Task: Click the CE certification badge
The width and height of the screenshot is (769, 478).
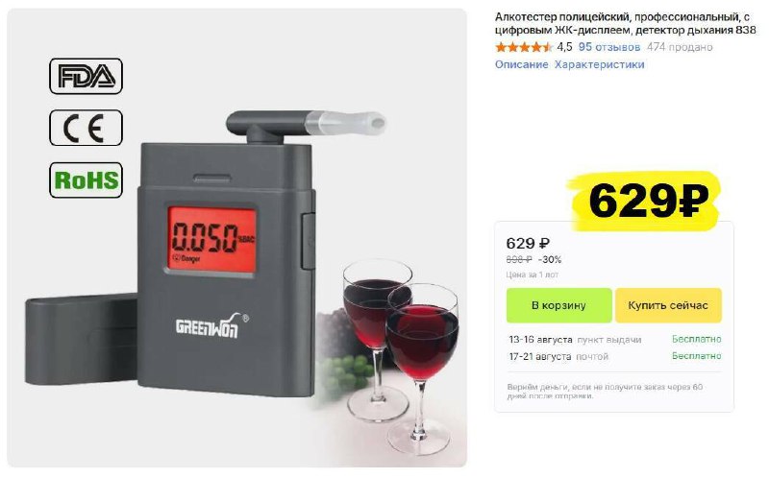Action: click(x=86, y=128)
